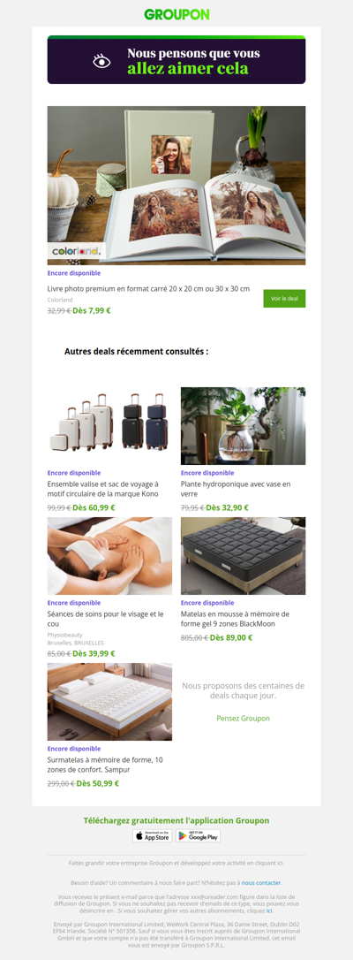Open the Google Play download badge

pyautogui.click(x=198, y=835)
